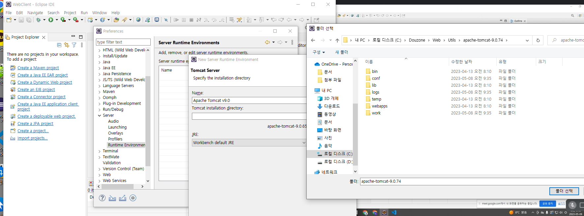The height and width of the screenshot is (216, 584).
Task: Click the Name field Apache Tomcat v9.0
Action: pyautogui.click(x=249, y=100)
